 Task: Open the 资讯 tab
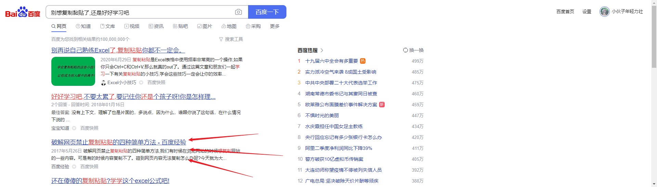(x=156, y=26)
